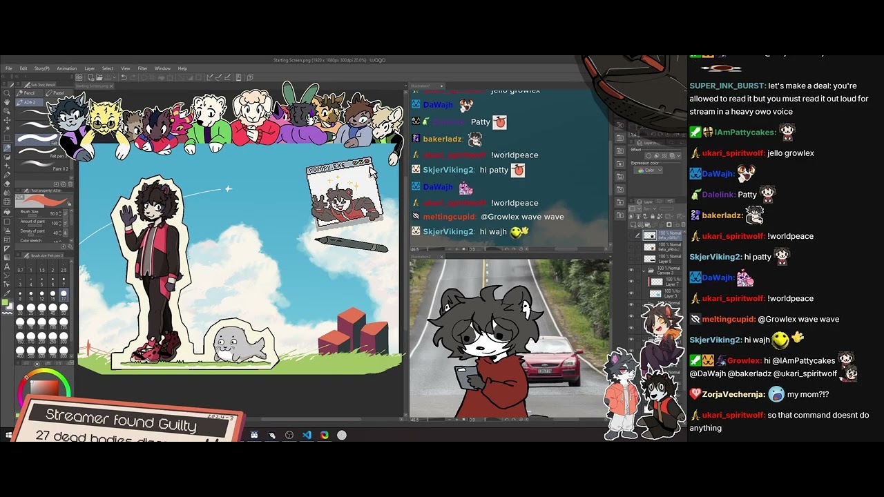The width and height of the screenshot is (884, 497).
Task: Hide the Canvas 3 folder layer
Action: point(631,270)
